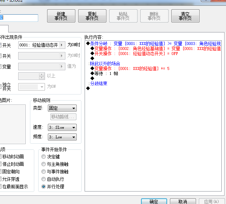Cancel with the 取消 button
The height and width of the screenshot is (204, 226).
click(183, 201)
